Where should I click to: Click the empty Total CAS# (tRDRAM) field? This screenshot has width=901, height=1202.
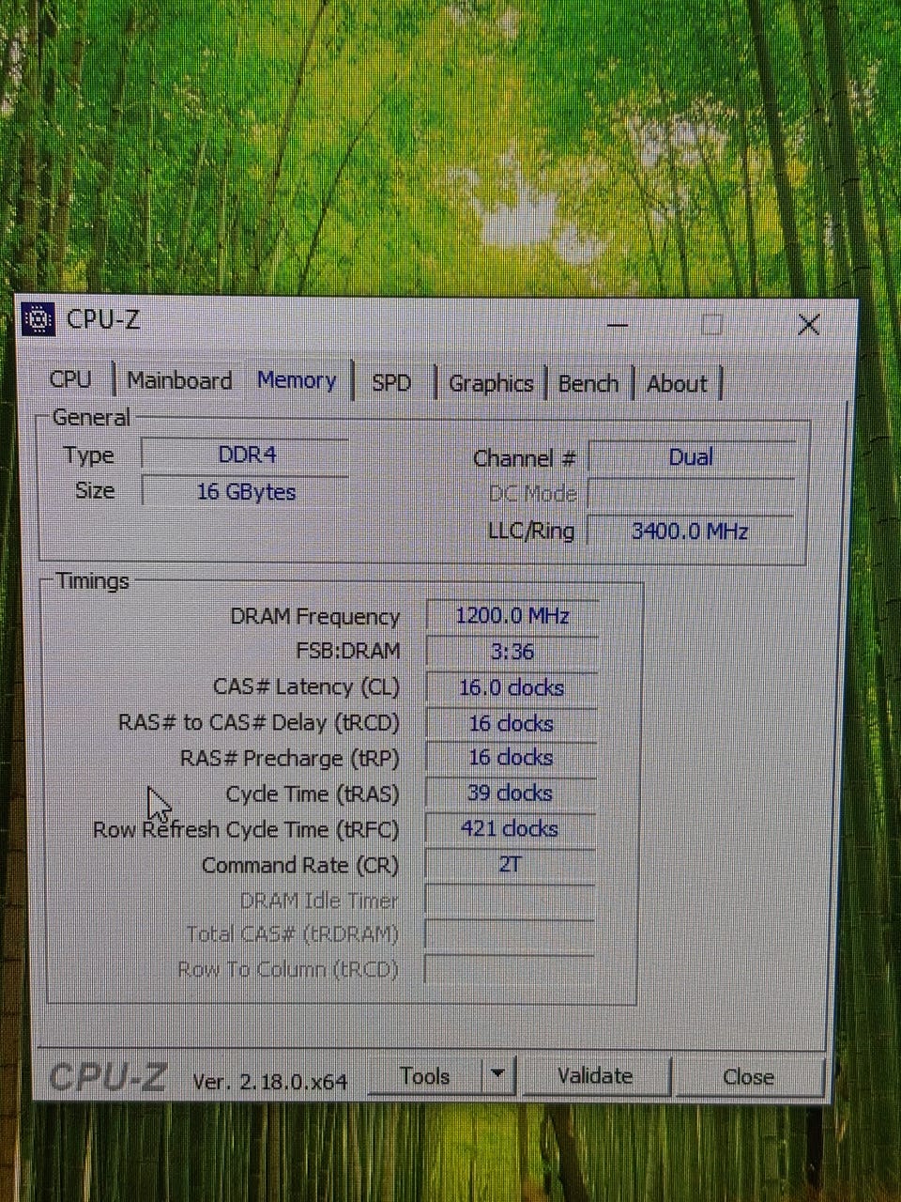click(x=510, y=934)
